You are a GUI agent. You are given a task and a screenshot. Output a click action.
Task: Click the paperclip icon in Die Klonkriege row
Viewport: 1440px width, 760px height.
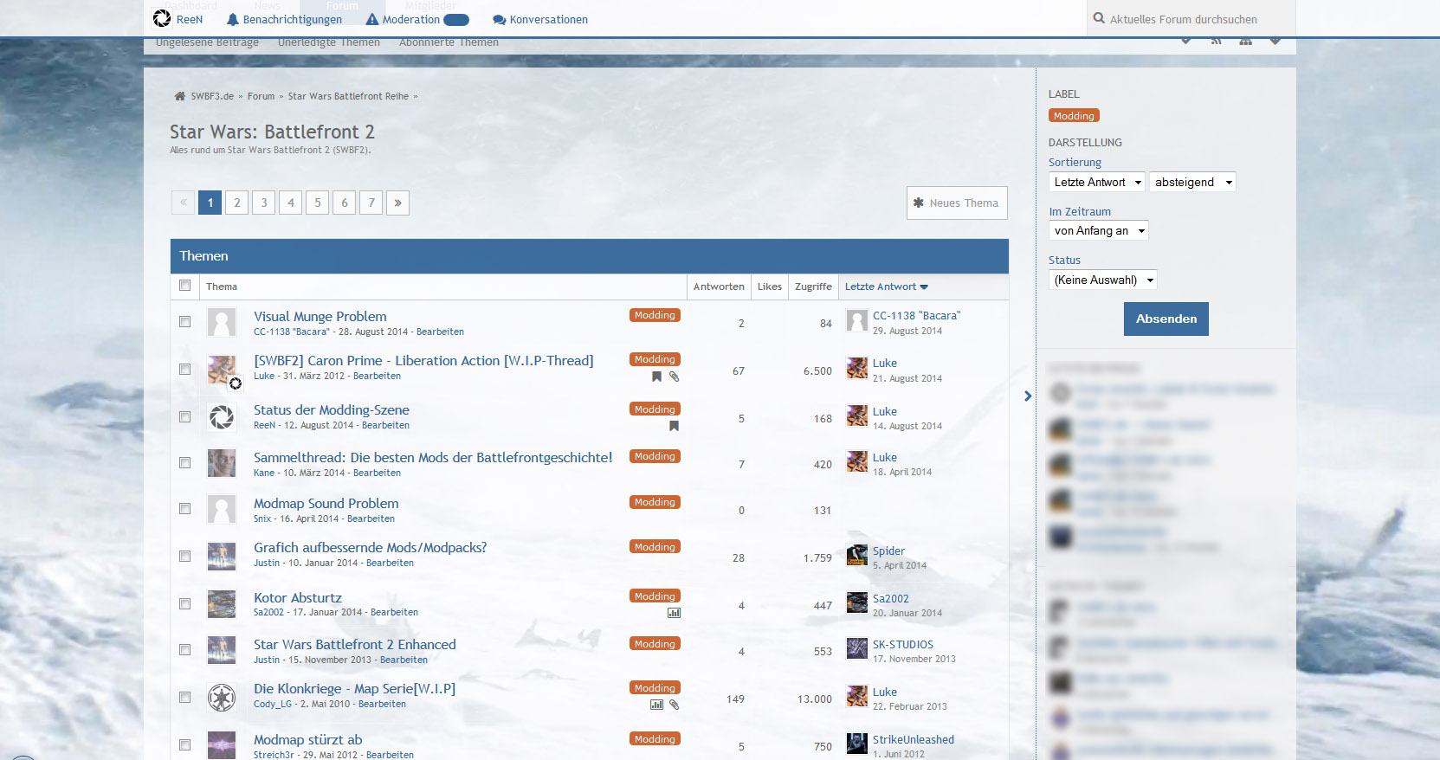click(x=674, y=705)
